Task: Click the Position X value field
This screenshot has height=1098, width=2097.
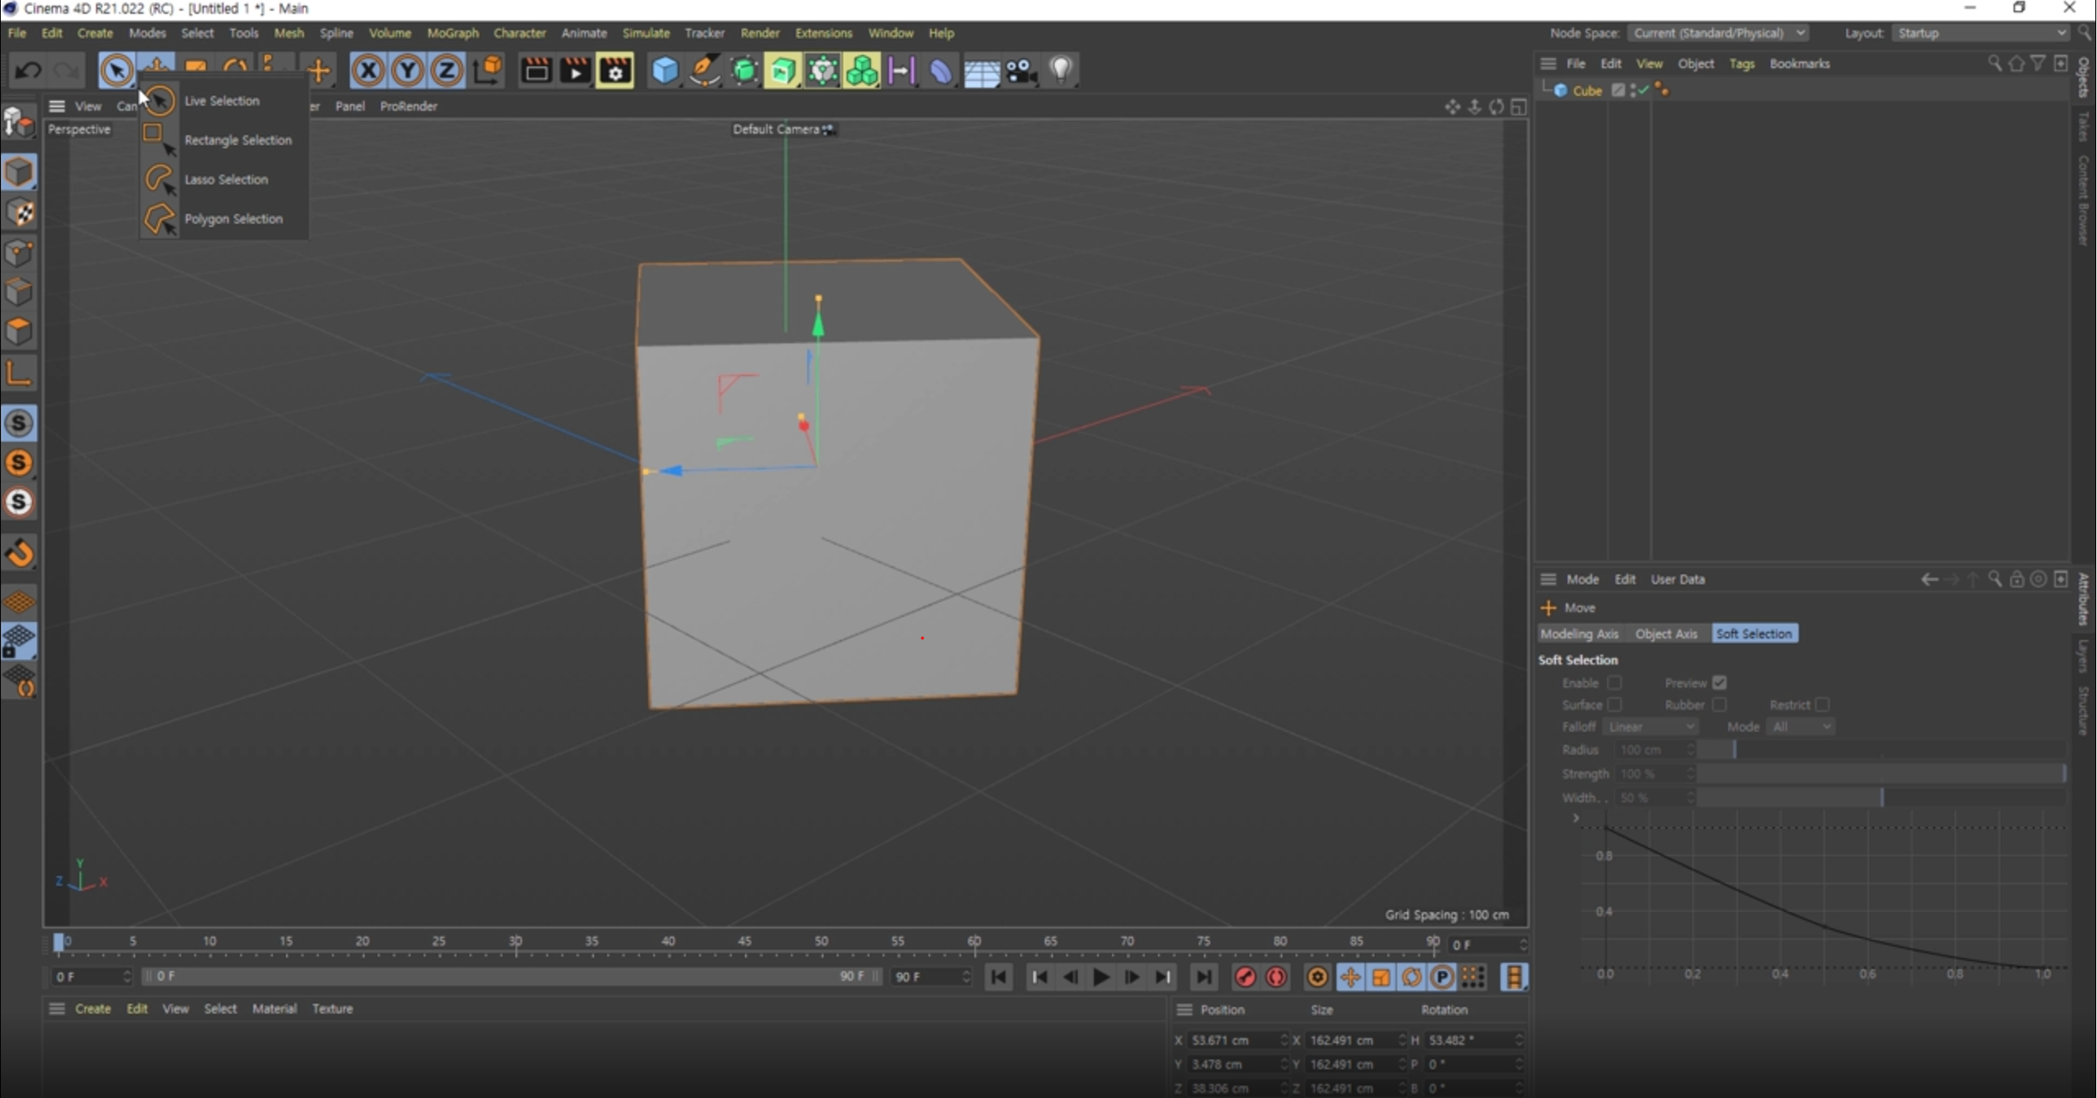Action: [1229, 1040]
